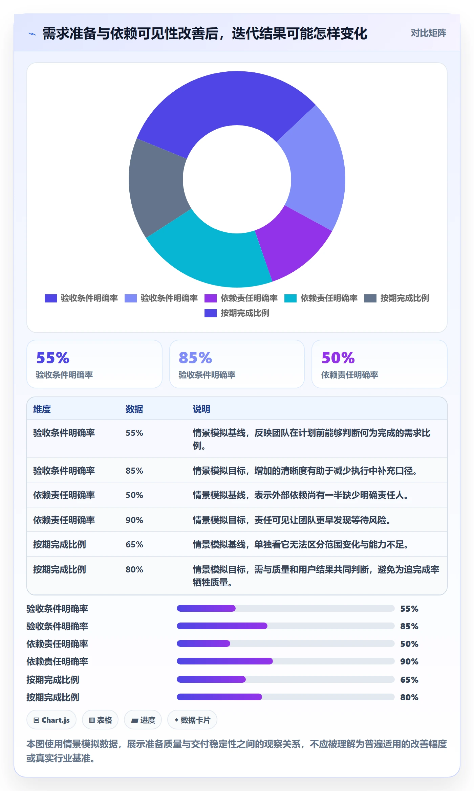Click the gray segment of the donut chart
474x791 pixels.
tap(157, 186)
